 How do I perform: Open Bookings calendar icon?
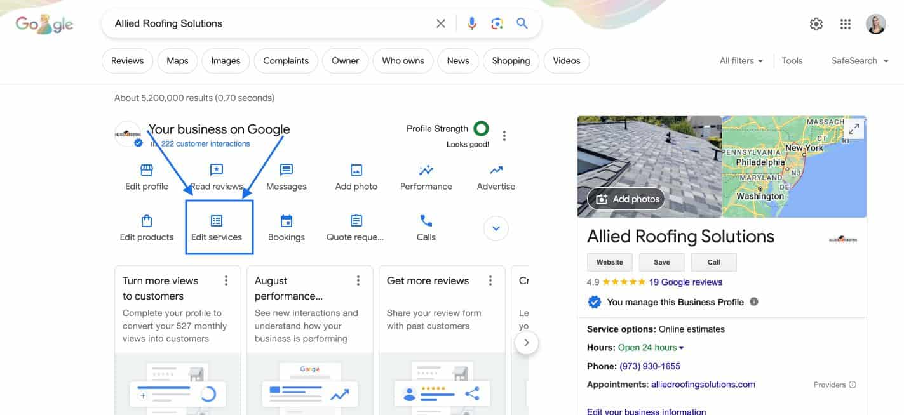click(x=287, y=221)
